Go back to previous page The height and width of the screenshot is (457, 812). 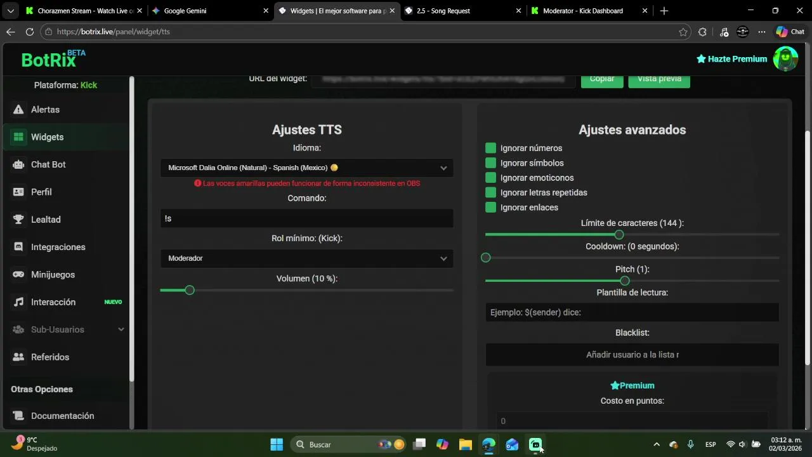click(x=11, y=32)
